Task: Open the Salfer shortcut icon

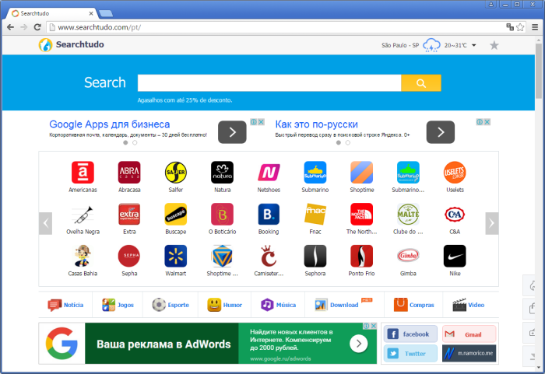Action: pos(176,173)
